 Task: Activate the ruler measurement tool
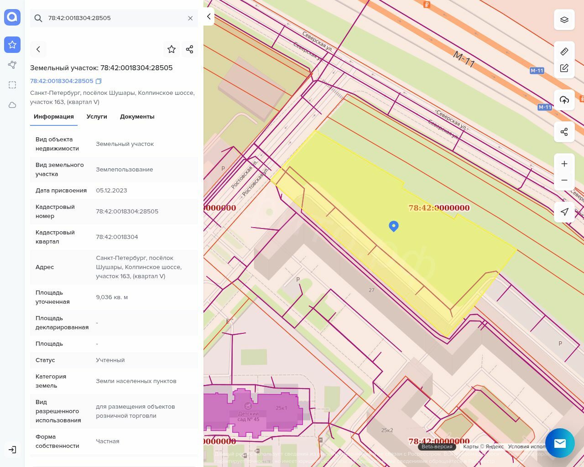point(564,52)
